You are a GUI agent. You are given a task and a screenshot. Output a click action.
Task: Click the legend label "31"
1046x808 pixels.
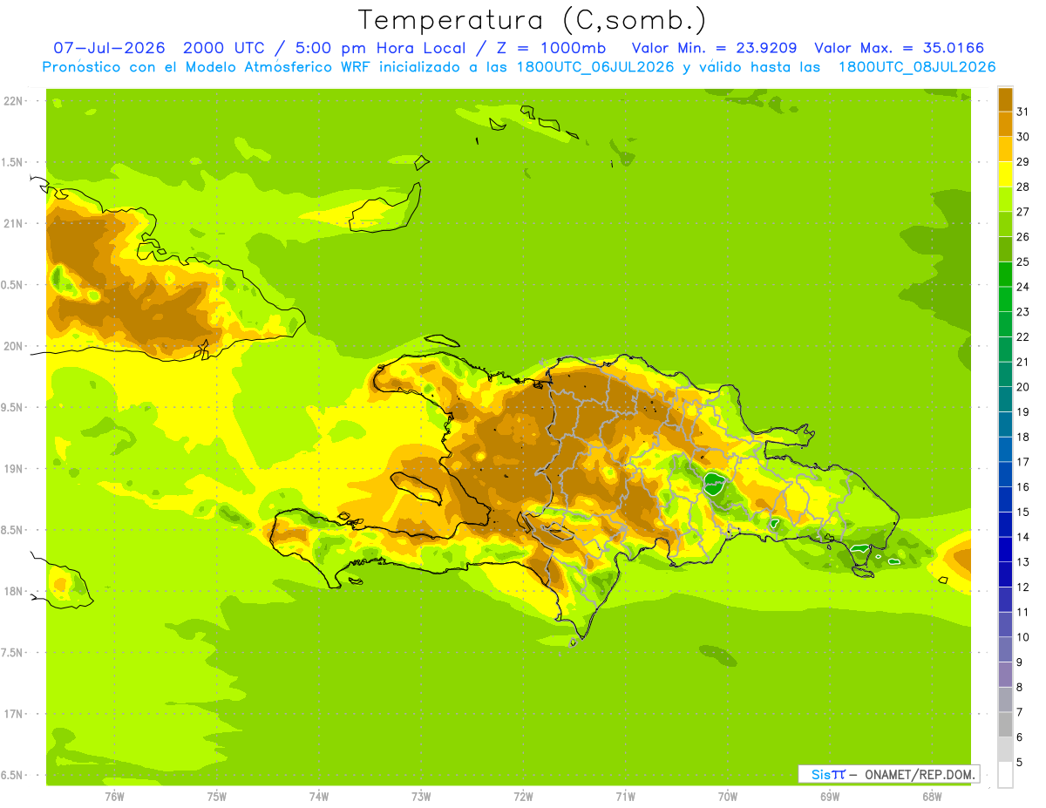[1022, 112]
